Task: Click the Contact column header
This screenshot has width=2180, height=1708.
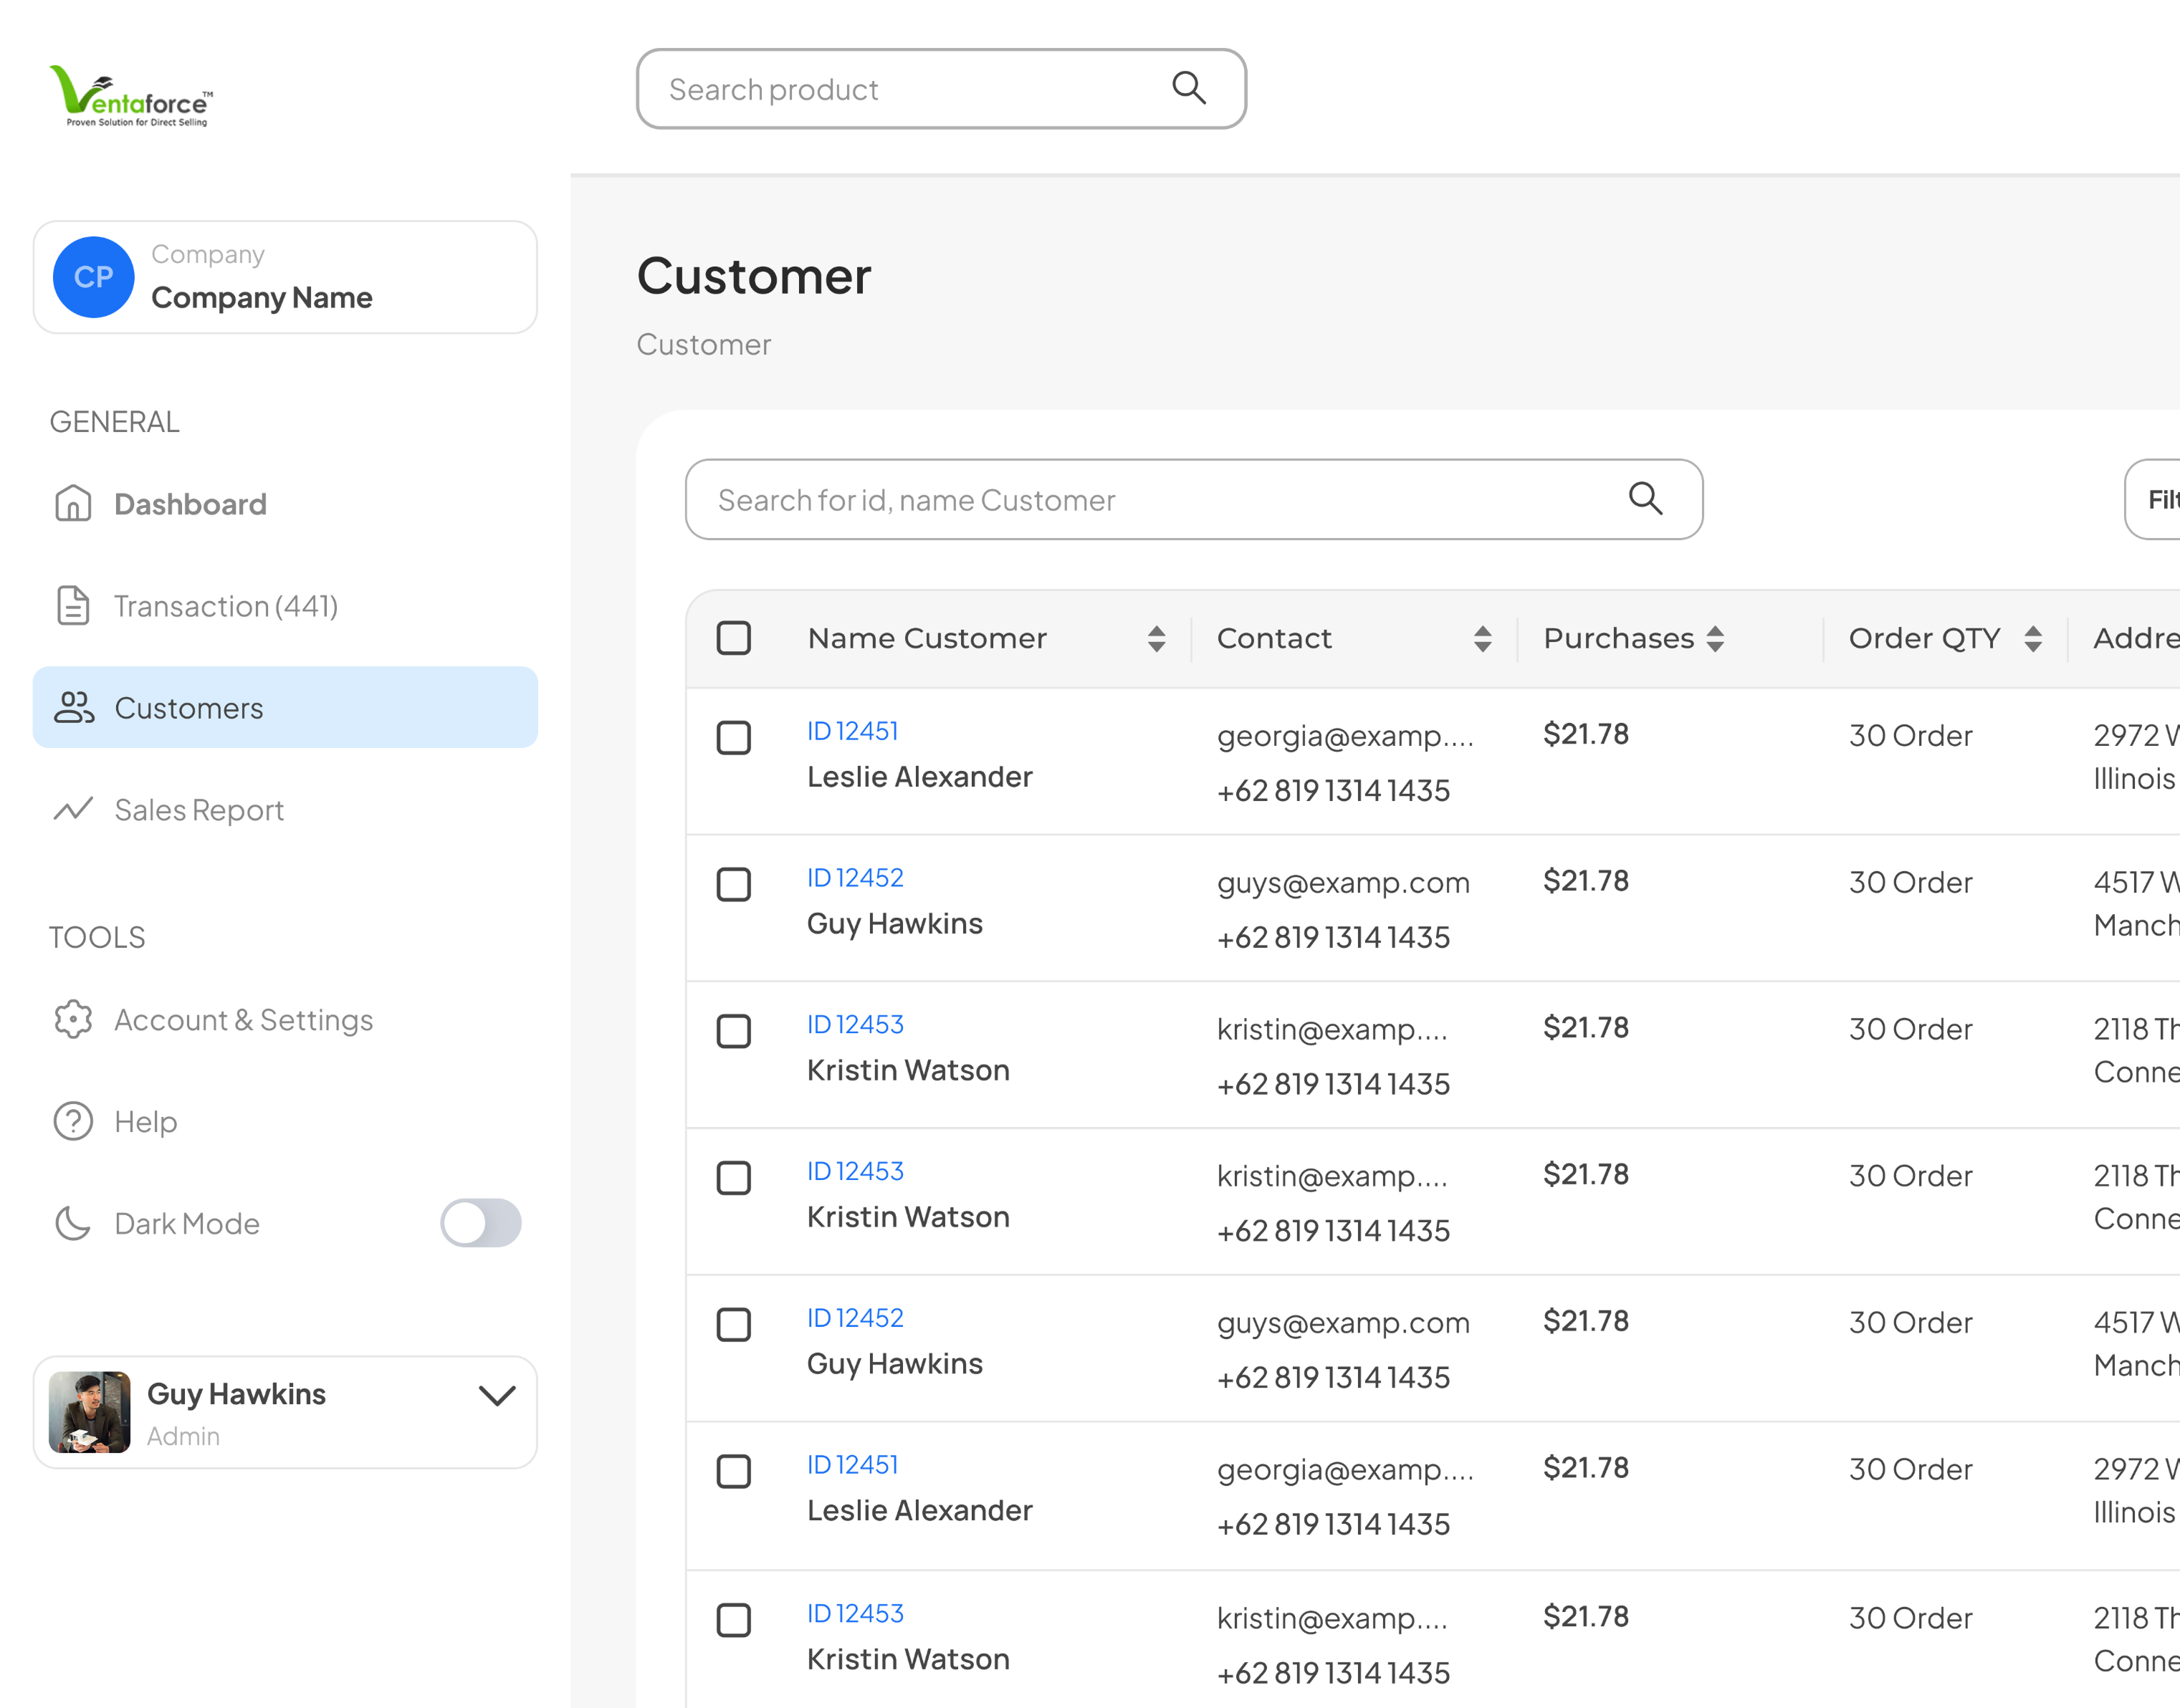Action: pyautogui.click(x=1274, y=638)
